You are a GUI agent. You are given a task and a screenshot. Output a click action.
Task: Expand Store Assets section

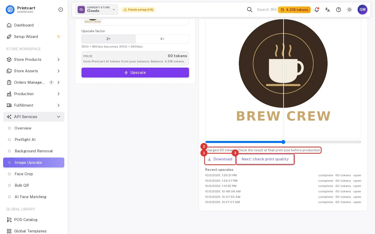(34, 71)
